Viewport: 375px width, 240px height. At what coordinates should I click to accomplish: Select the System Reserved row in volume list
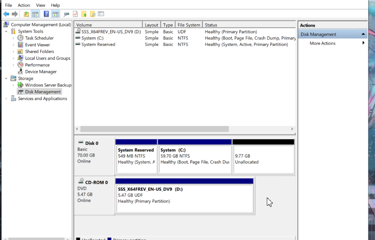click(185, 44)
